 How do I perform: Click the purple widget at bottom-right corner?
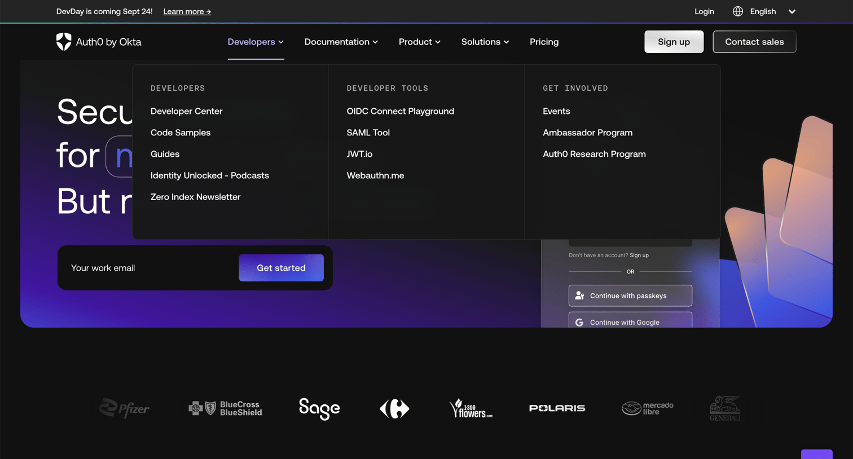817,454
